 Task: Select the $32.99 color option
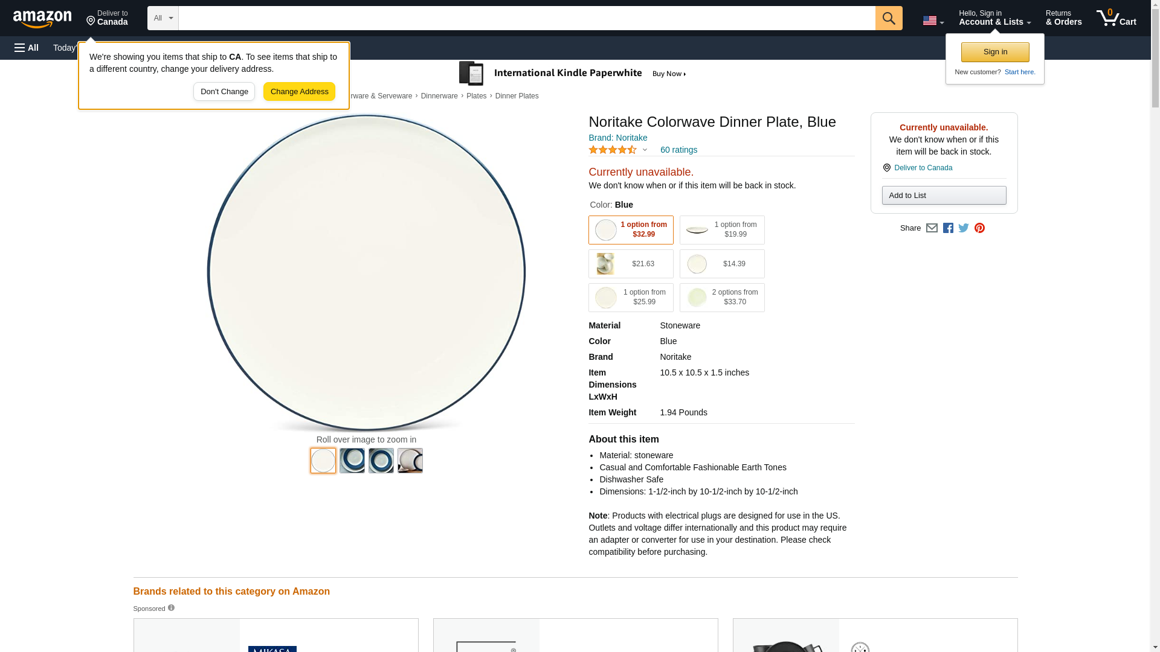click(631, 230)
